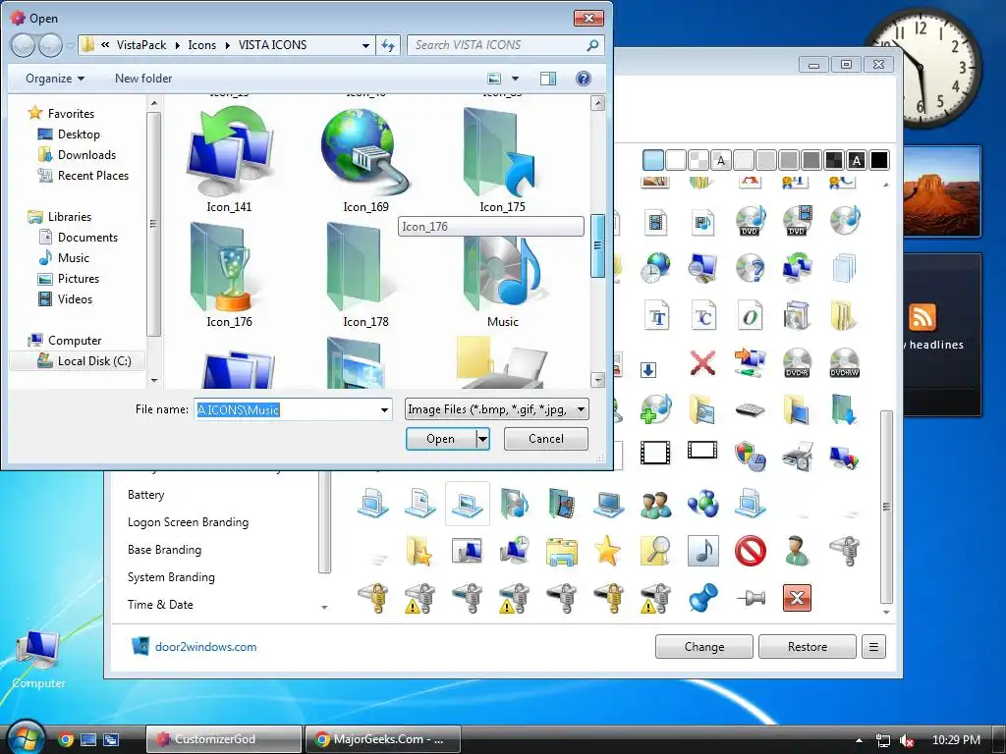Image resolution: width=1006 pixels, height=754 pixels.
Task: Click the Open button
Action: [x=441, y=439]
